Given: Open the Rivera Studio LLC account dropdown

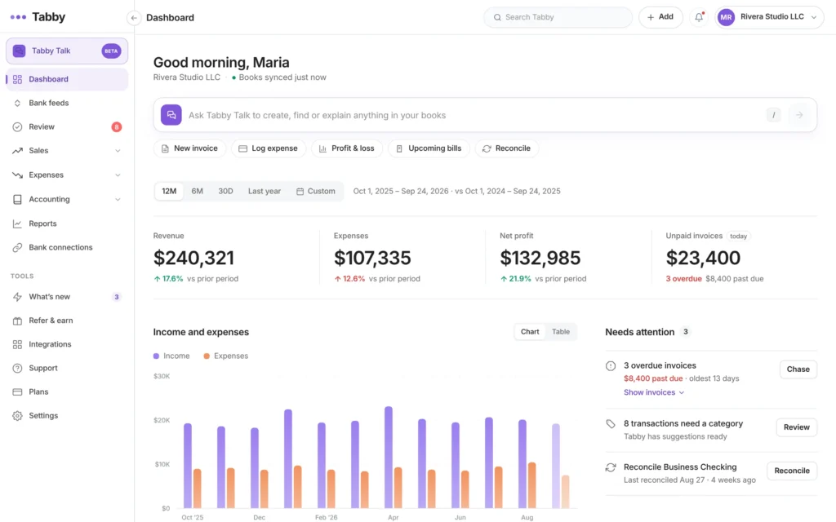Looking at the screenshot, I should click(x=769, y=17).
